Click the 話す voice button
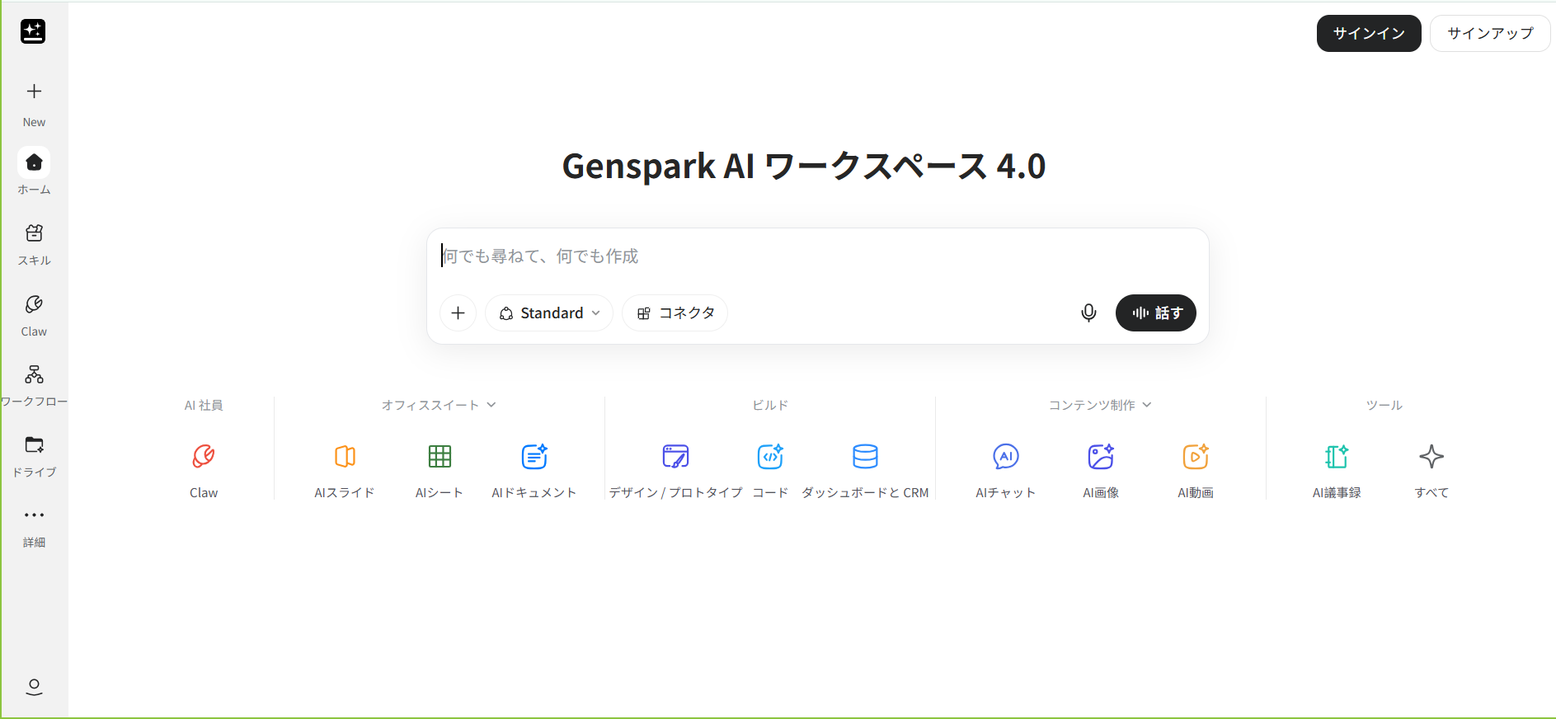This screenshot has width=1556, height=719. pos(1156,313)
